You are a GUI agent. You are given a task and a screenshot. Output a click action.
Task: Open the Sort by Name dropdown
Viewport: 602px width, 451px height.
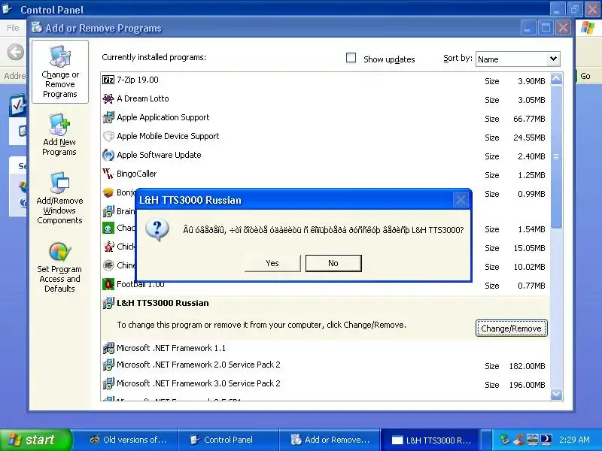tap(553, 59)
